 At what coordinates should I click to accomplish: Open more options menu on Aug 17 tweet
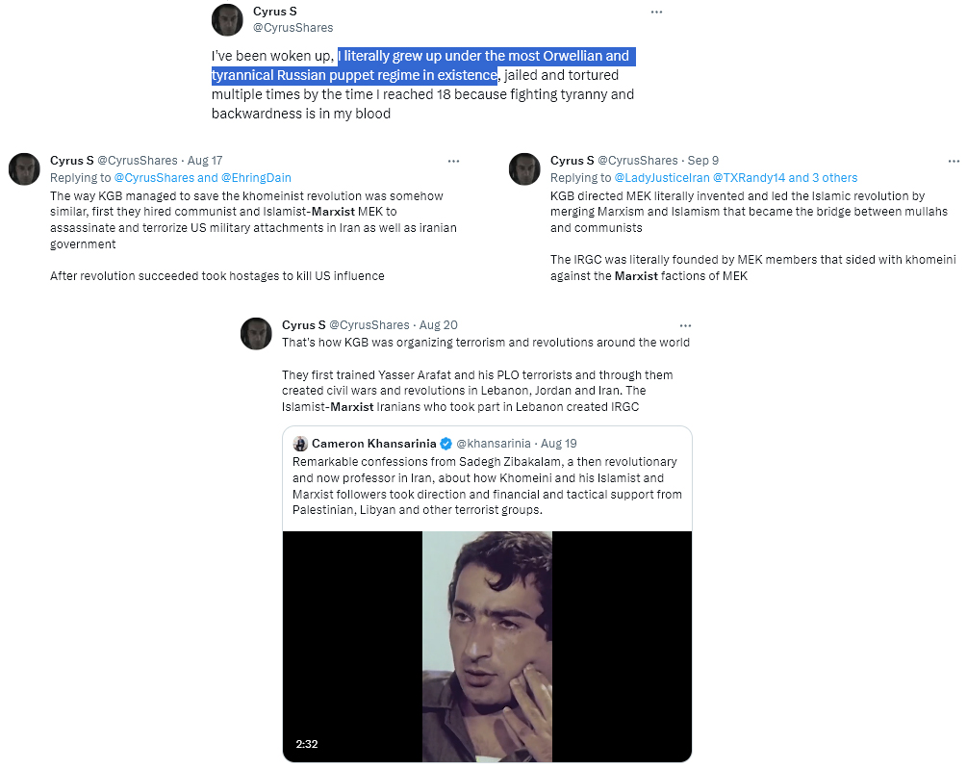click(x=453, y=161)
